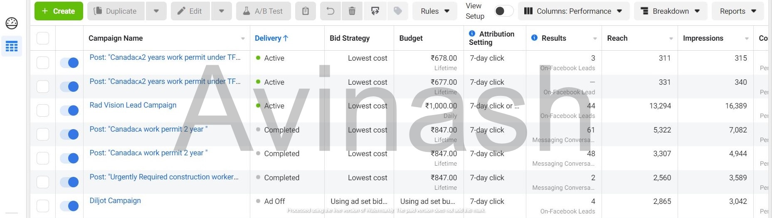This screenshot has width=772, height=218.
Task: Click the tag label icon in toolbar
Action: coord(398,11)
